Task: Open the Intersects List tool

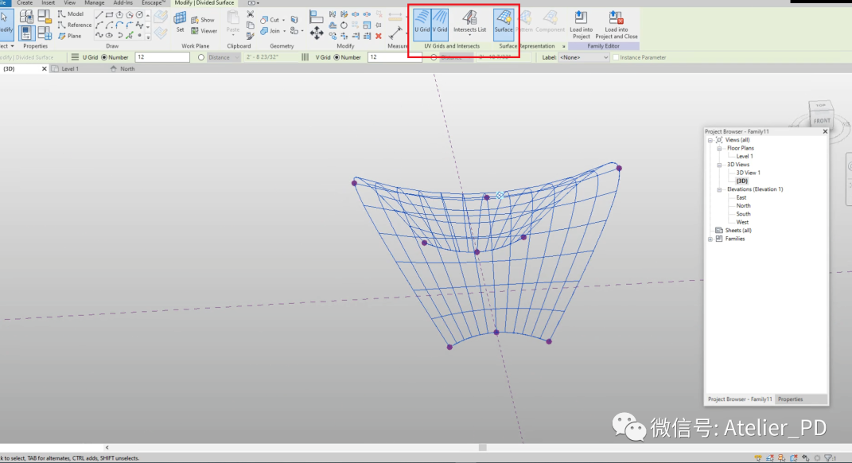Action: (x=469, y=25)
